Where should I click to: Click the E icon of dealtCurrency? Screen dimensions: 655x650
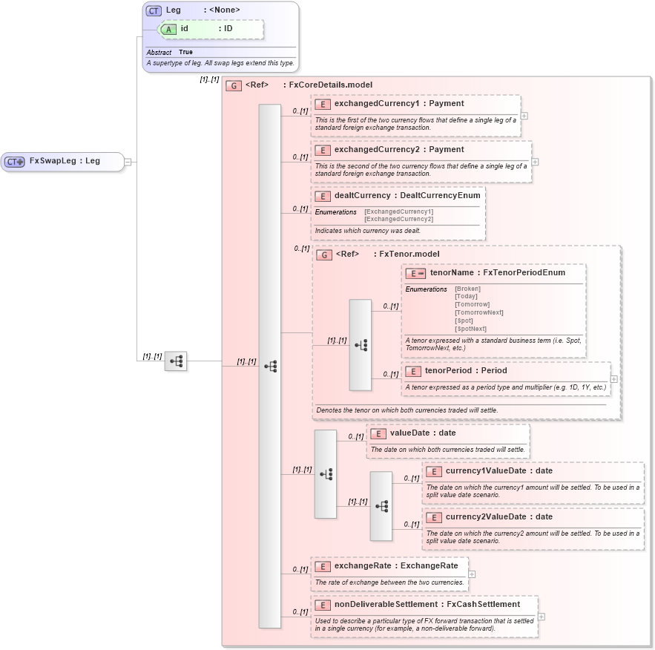pos(323,197)
